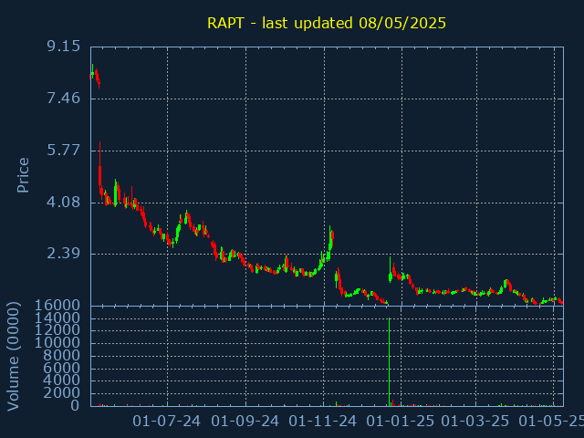Viewport: 584px width, 438px height.
Task: Click the 10000 volume axis label
Action: coord(57,343)
